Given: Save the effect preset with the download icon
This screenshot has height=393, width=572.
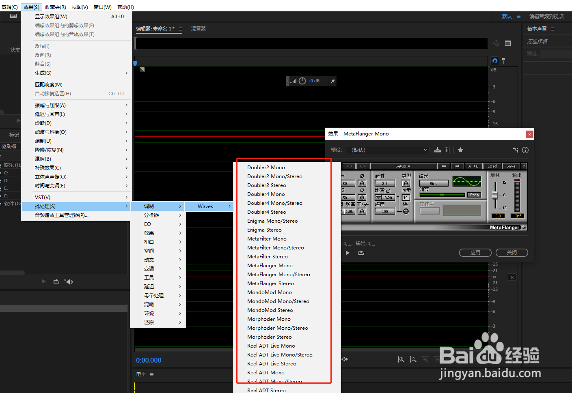Looking at the screenshot, I should click(x=437, y=150).
